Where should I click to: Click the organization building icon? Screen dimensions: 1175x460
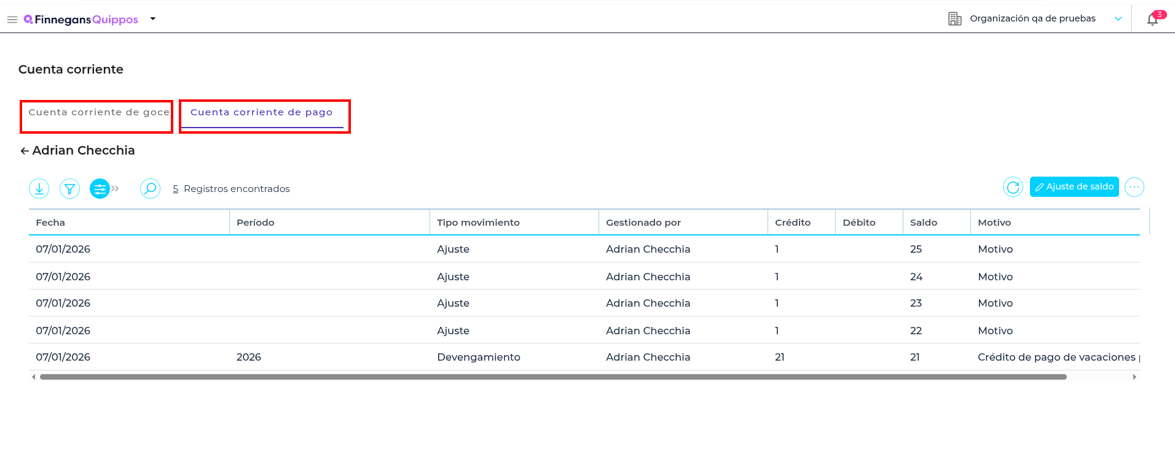click(954, 19)
